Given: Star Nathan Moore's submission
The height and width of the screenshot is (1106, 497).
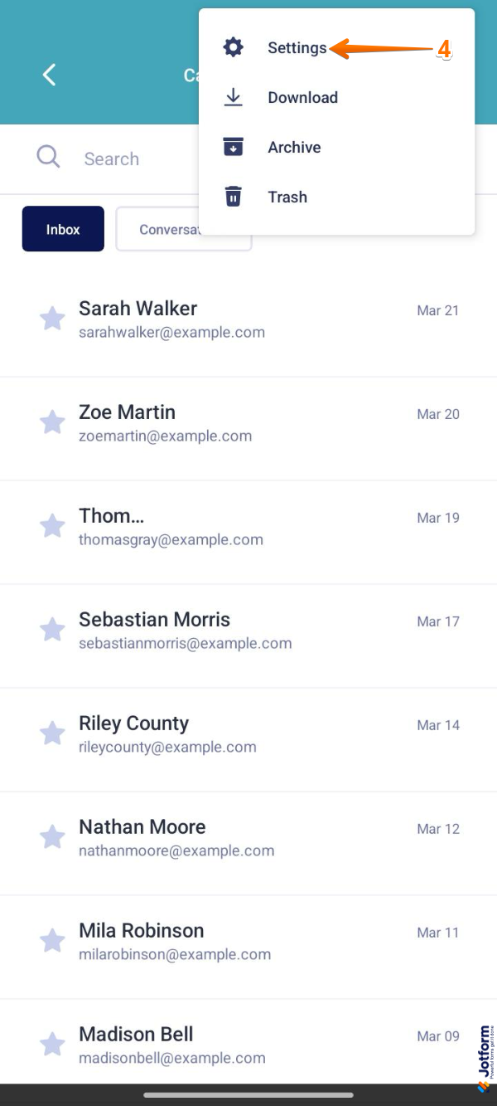Looking at the screenshot, I should coord(53,836).
